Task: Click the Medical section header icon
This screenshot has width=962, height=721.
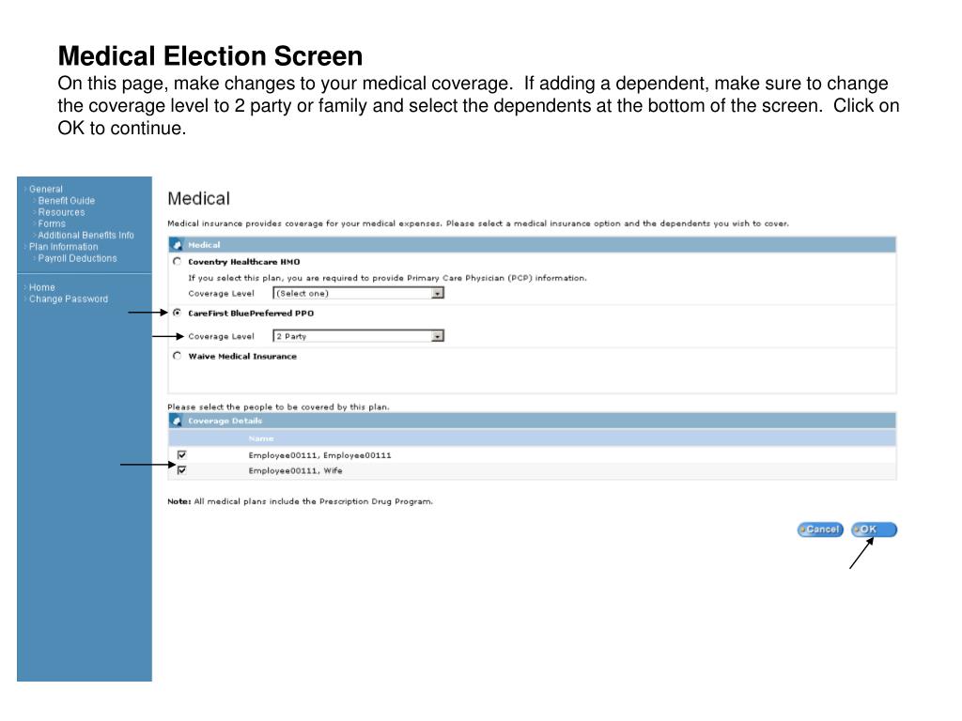Action: click(177, 245)
